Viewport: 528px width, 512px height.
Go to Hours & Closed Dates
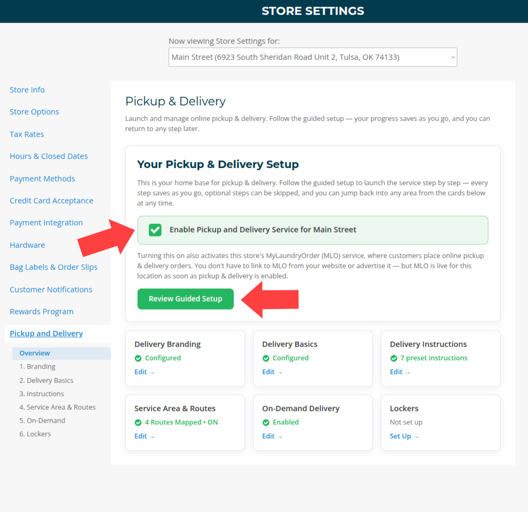pos(49,156)
